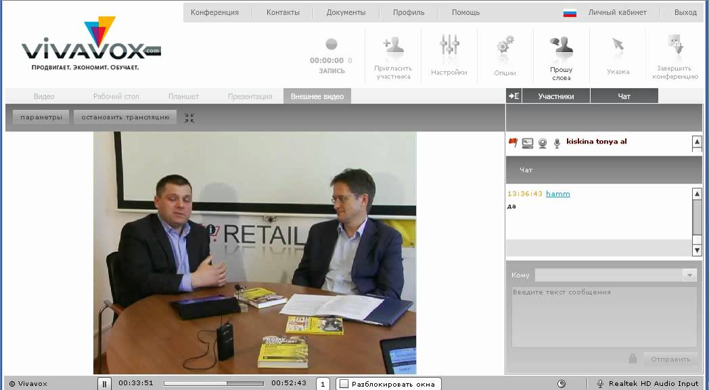Open the Документы menu
709x390 pixels.
pos(346,13)
